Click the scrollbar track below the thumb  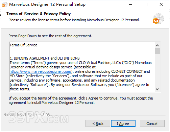(x=157, y=70)
